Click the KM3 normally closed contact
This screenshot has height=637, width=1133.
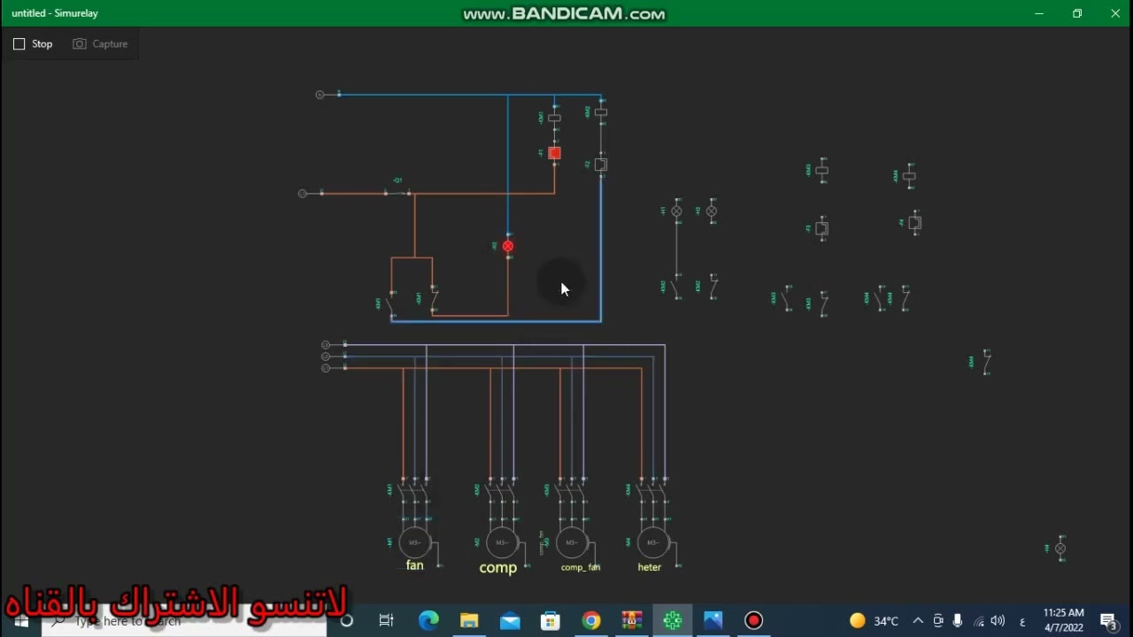(x=824, y=303)
